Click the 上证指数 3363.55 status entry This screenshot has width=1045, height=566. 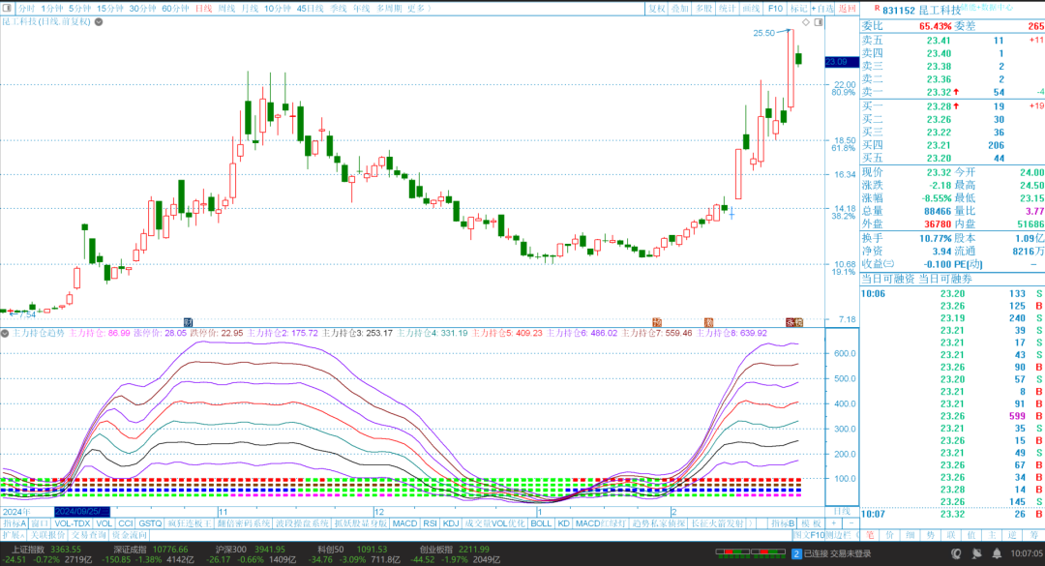46,550
